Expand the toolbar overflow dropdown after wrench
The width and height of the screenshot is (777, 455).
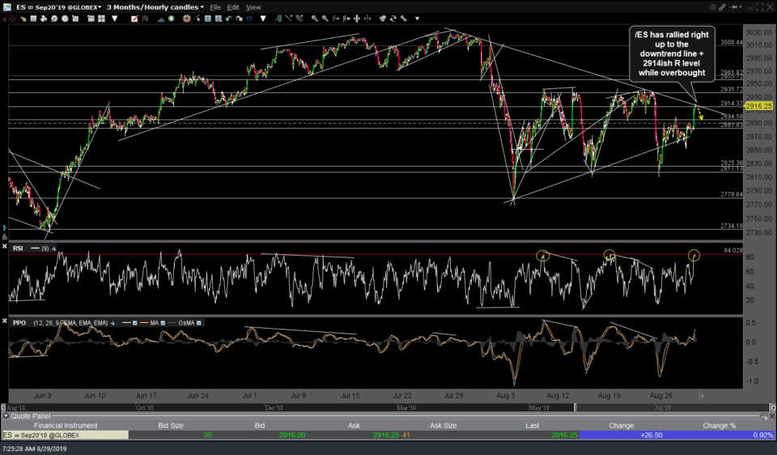pyautogui.click(x=418, y=19)
